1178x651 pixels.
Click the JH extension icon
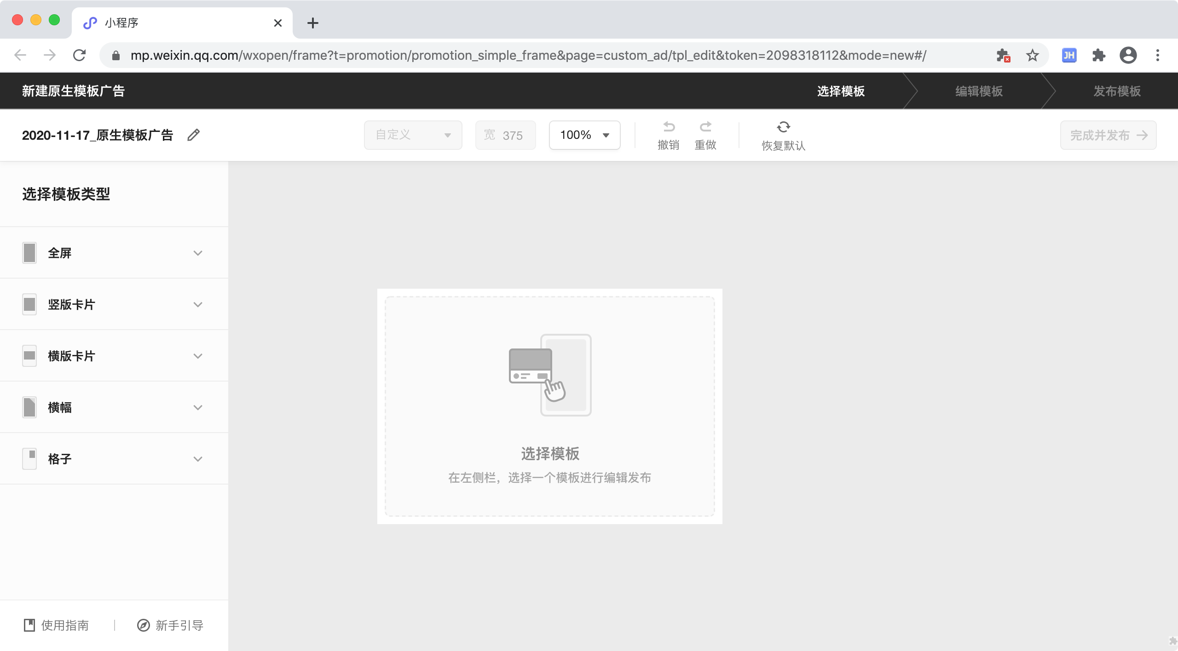(1069, 56)
